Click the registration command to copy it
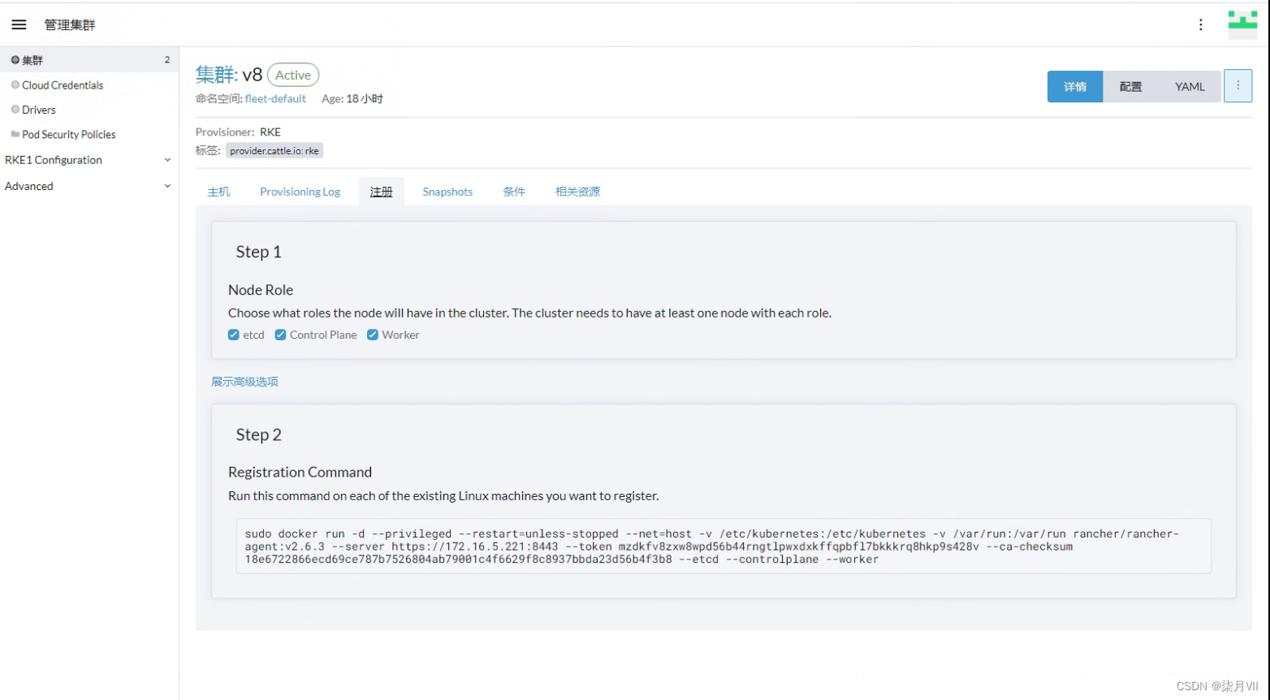This screenshot has width=1270, height=700. pyautogui.click(x=724, y=547)
